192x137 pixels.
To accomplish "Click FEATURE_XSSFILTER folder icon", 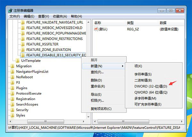I will pos(23,44).
